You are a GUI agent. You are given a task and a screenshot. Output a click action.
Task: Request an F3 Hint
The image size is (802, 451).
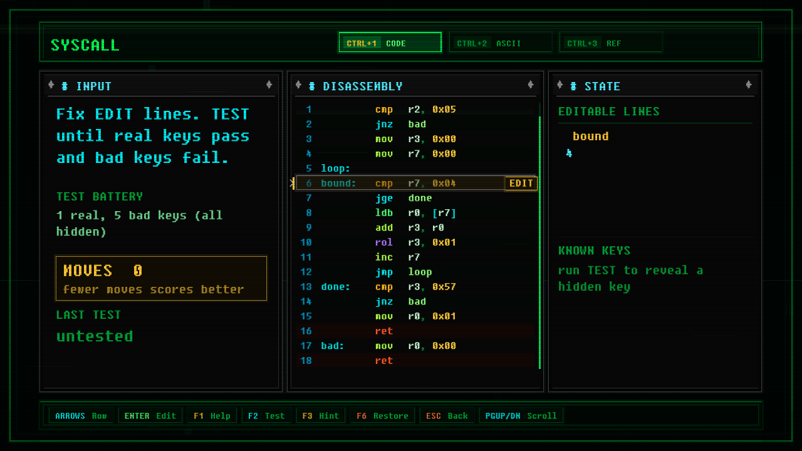click(321, 416)
